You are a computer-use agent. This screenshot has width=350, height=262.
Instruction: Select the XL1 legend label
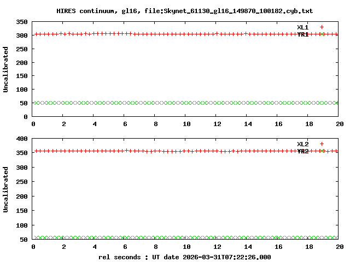pos(302,27)
